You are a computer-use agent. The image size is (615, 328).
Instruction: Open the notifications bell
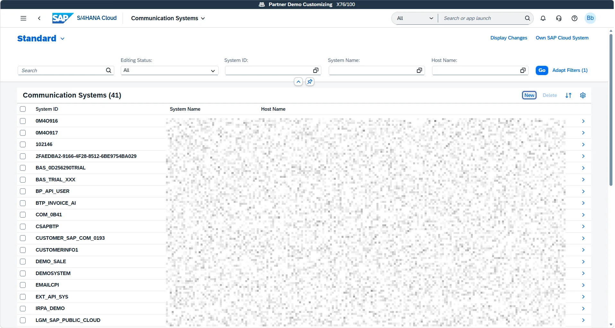543,18
